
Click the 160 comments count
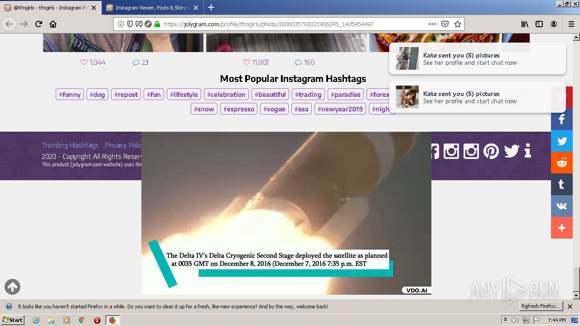point(304,62)
